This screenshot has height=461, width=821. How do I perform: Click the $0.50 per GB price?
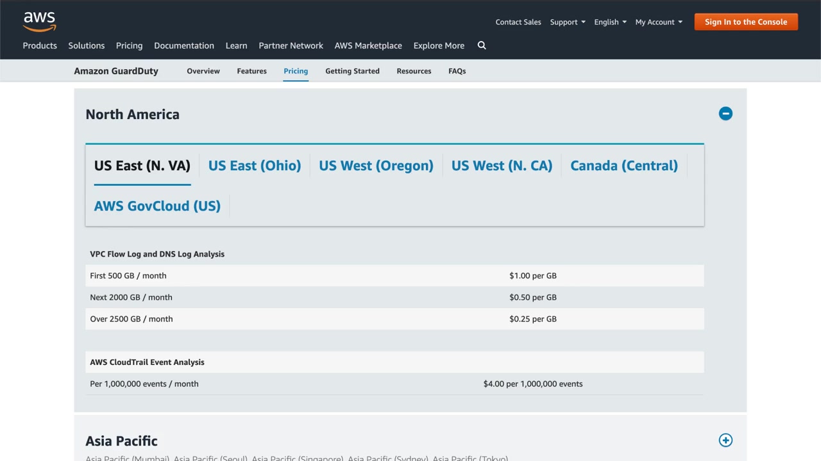click(533, 298)
